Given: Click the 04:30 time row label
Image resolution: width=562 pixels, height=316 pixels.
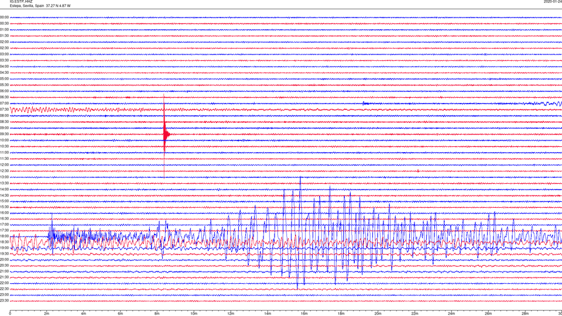Looking at the screenshot, I should (x=4, y=73).
